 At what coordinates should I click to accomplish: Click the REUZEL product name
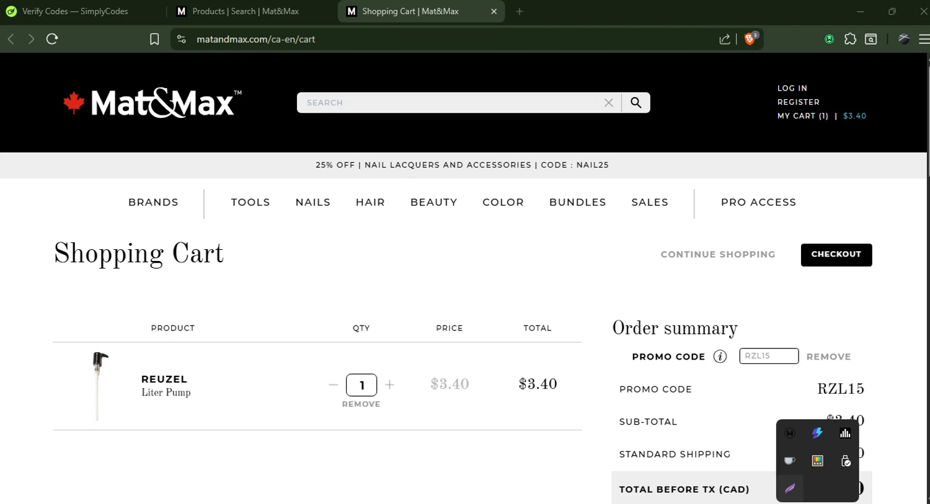(x=164, y=379)
